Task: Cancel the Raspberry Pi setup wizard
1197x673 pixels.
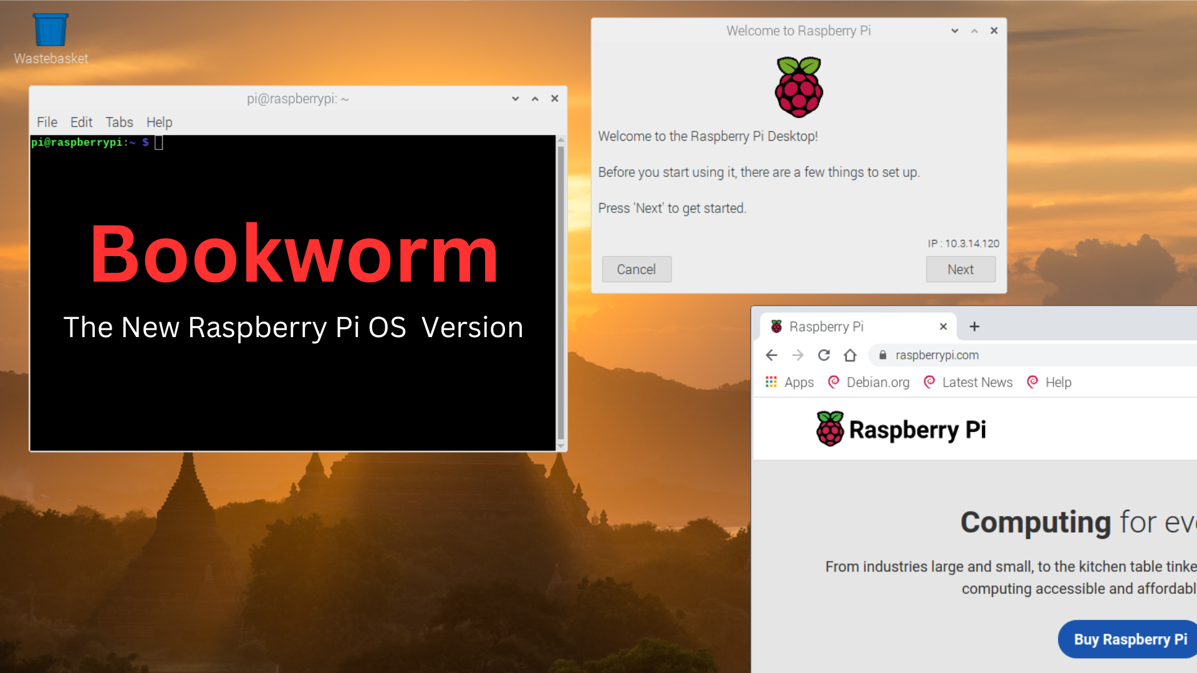Action: point(637,269)
